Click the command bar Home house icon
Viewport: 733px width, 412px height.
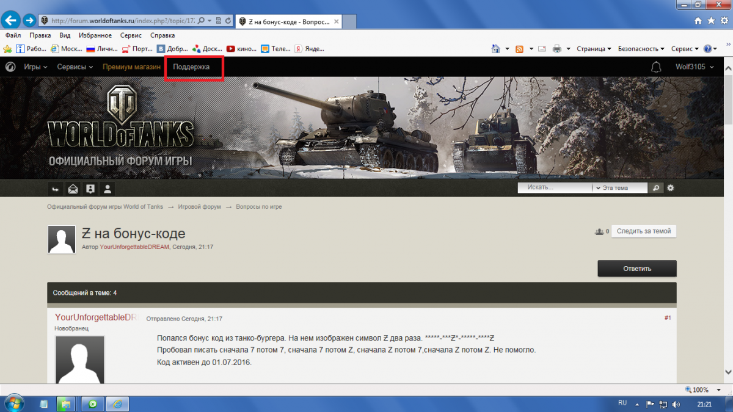(496, 49)
